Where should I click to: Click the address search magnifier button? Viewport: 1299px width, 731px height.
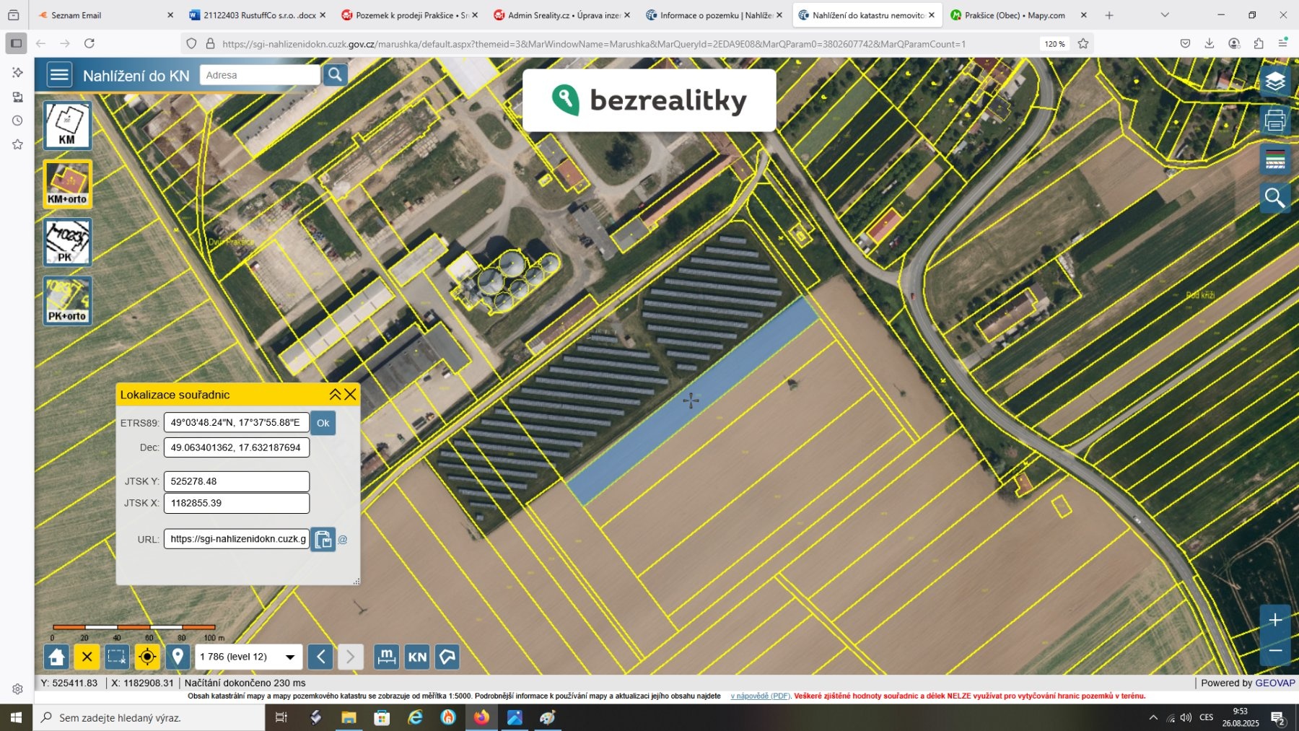click(335, 74)
